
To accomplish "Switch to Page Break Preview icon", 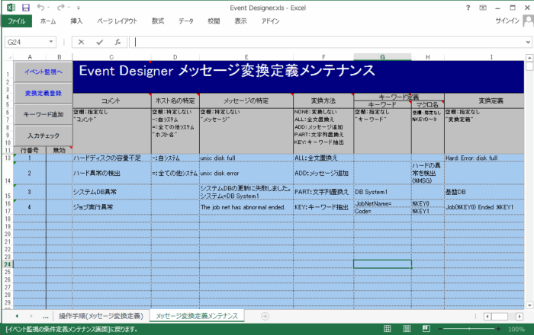I will click(x=426, y=329).
